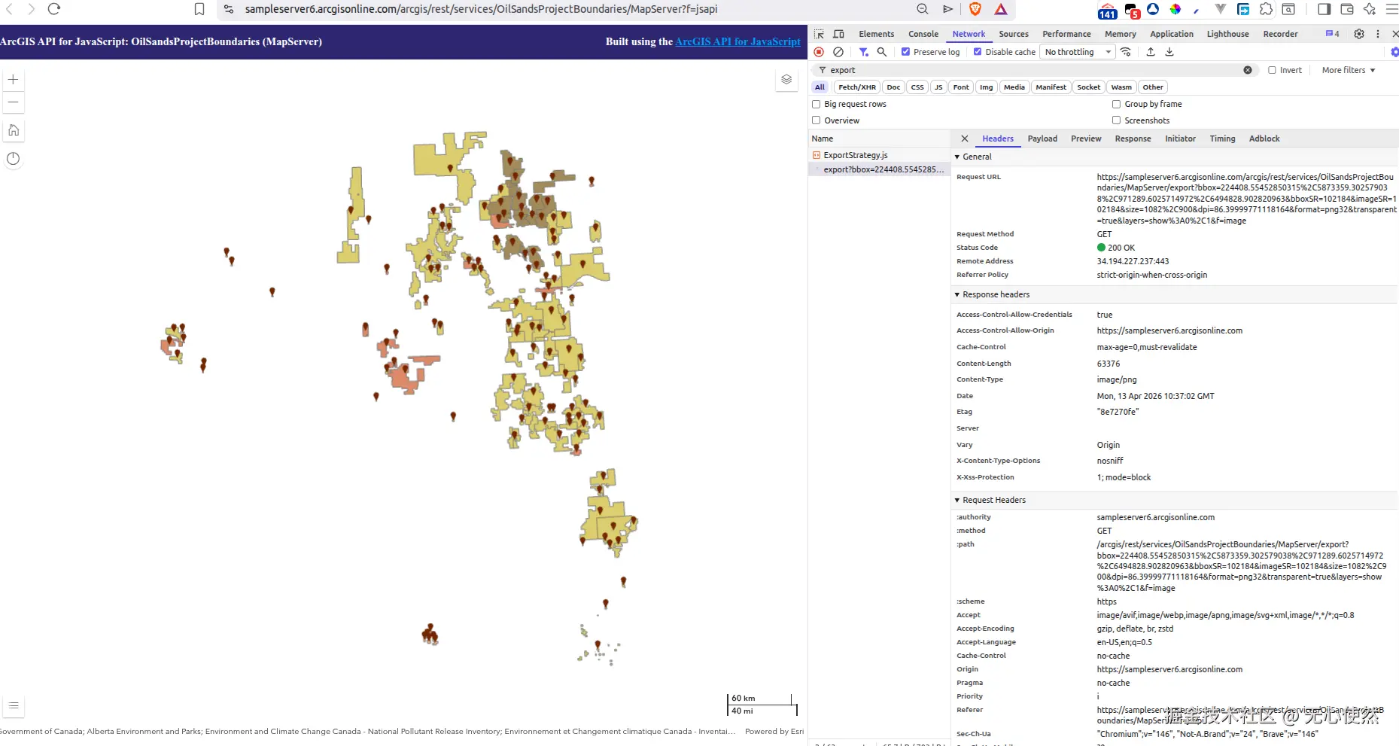This screenshot has height=746, width=1399.
Task: Open Brave Shields panel
Action: [975, 9]
